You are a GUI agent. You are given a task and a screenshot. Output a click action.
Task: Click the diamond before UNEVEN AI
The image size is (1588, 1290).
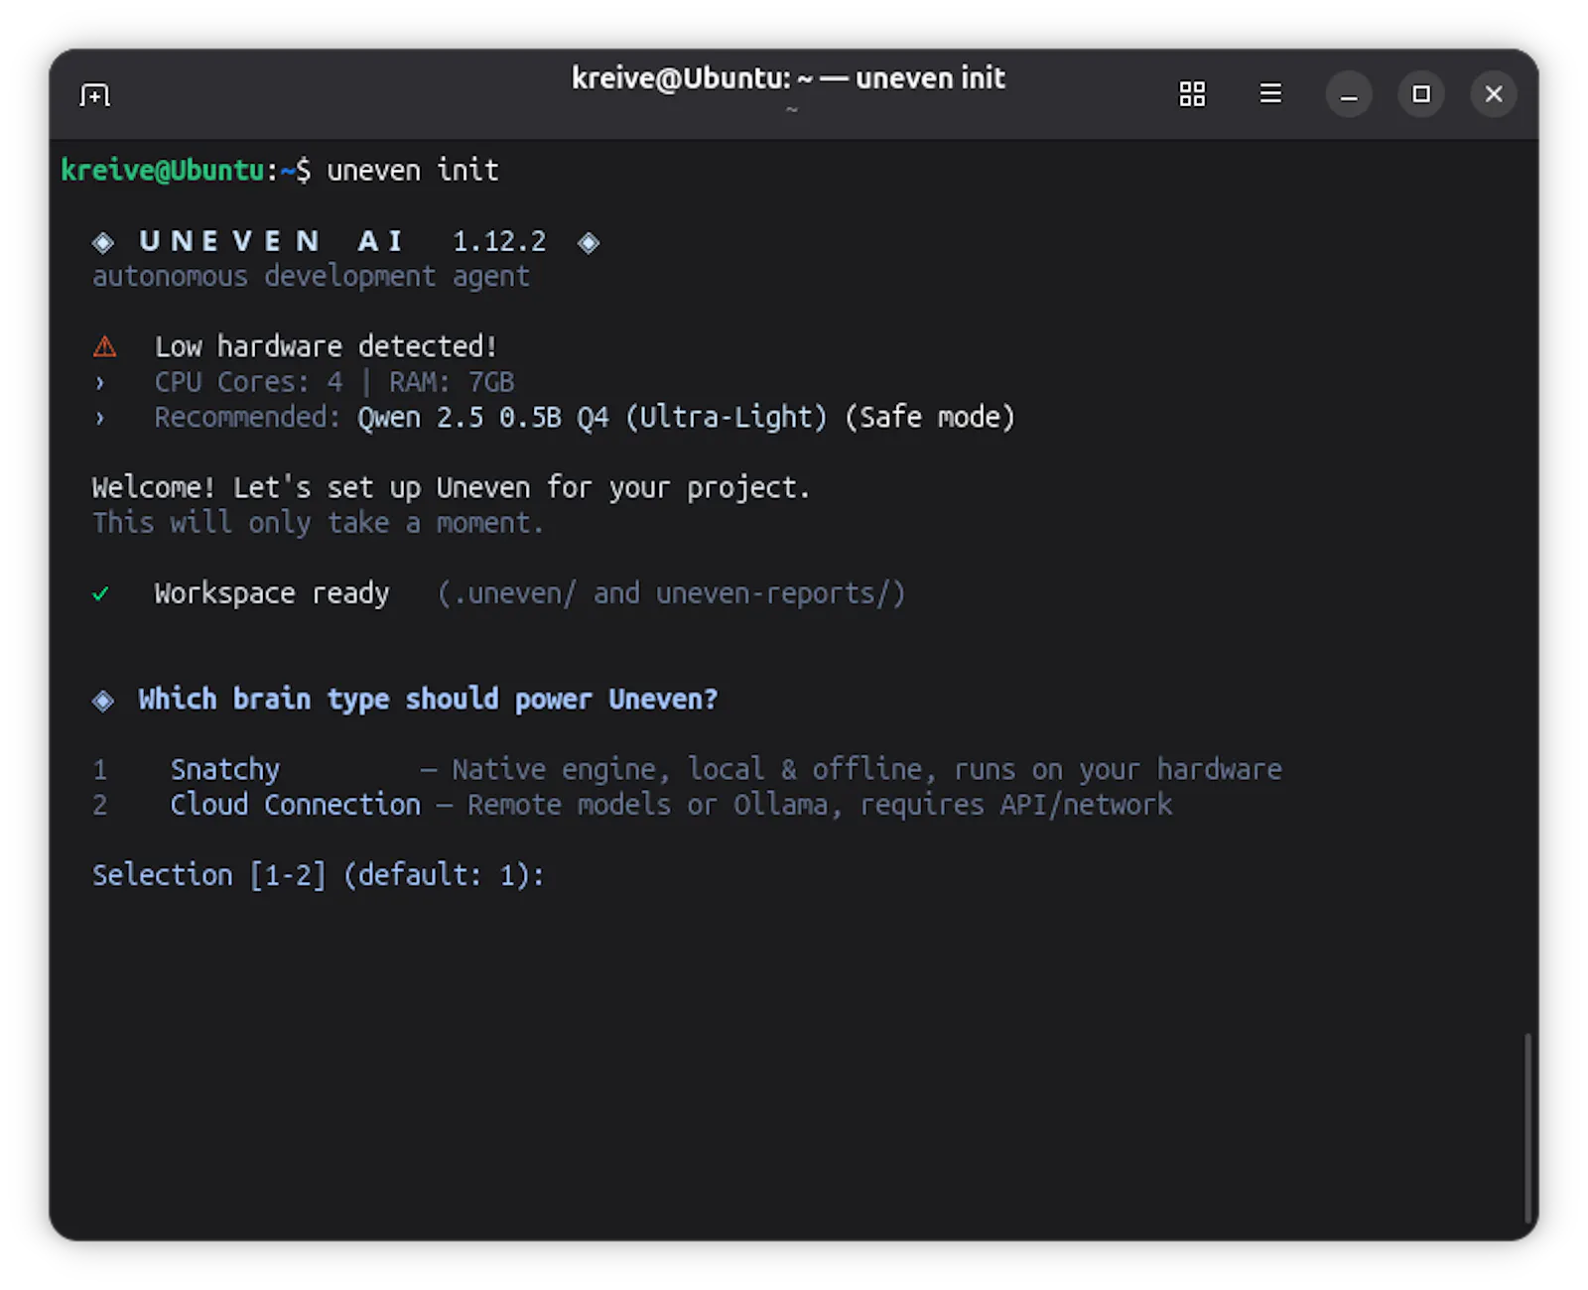pyautogui.click(x=102, y=242)
